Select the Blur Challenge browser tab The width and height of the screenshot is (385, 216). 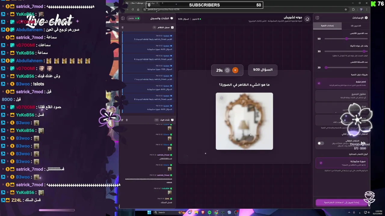(141, 3)
